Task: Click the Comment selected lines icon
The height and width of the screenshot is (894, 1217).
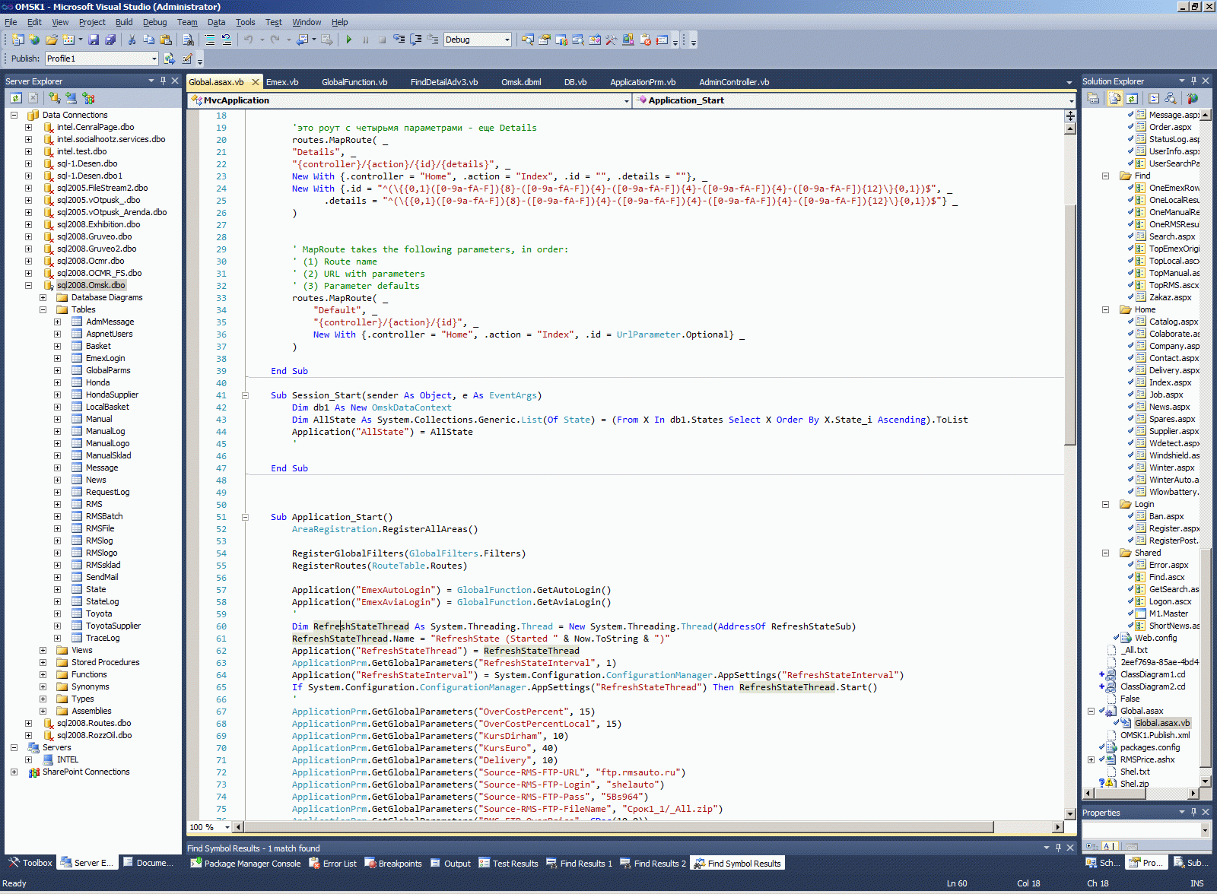Action: 209,40
